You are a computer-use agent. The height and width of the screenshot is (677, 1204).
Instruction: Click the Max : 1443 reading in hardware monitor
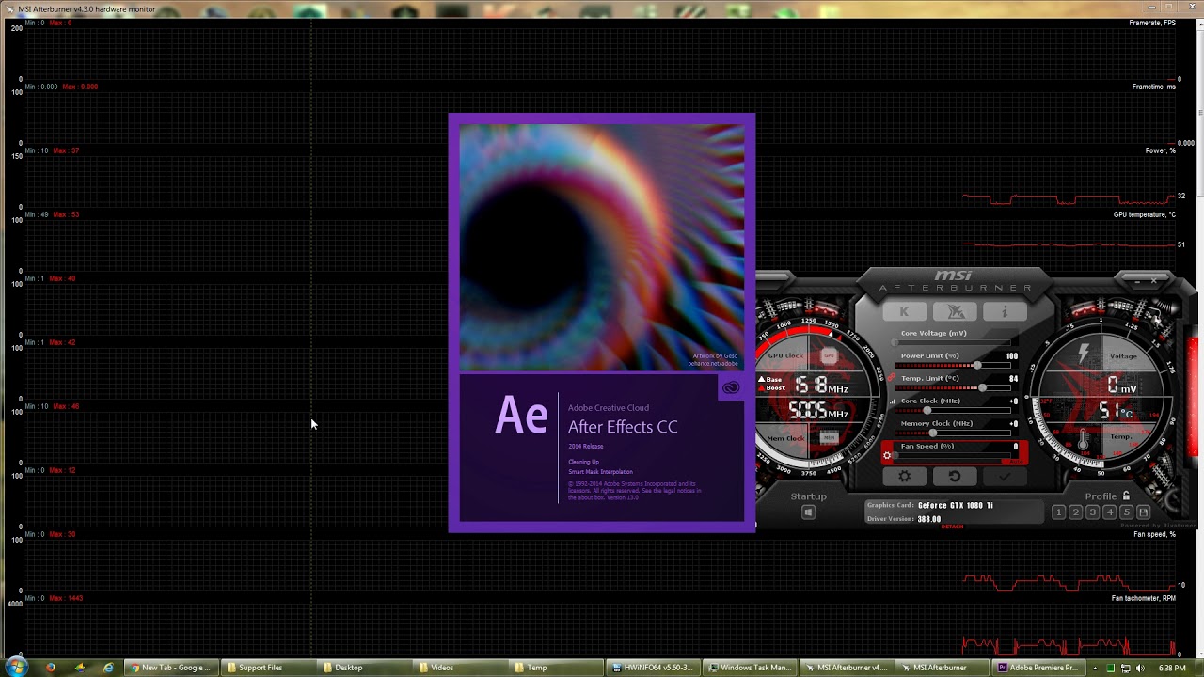[66, 598]
